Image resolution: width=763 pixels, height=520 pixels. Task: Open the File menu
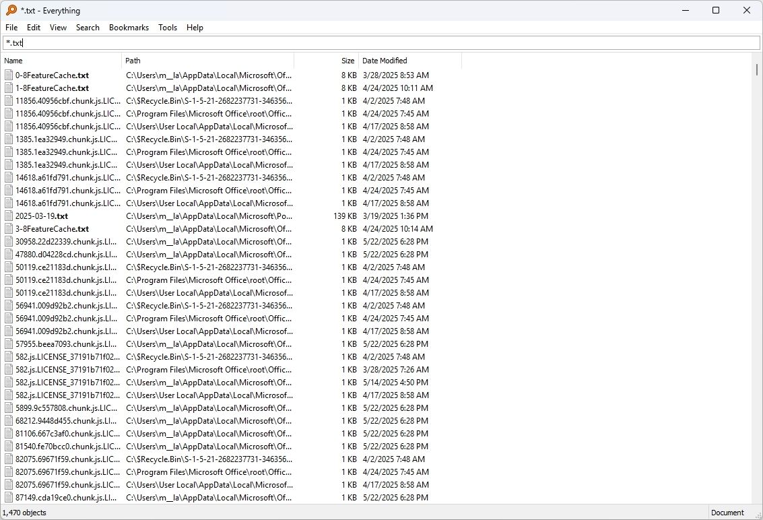tap(11, 28)
